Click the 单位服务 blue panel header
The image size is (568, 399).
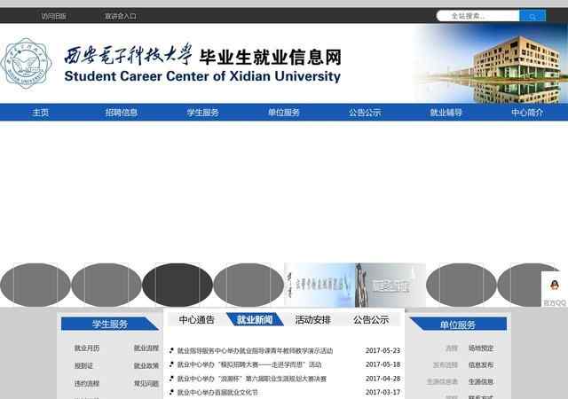tap(458, 324)
